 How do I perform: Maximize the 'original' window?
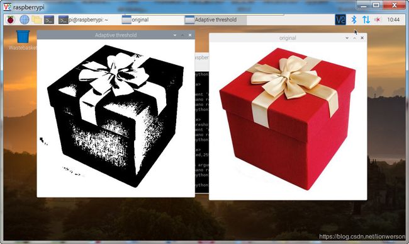(x=354, y=38)
